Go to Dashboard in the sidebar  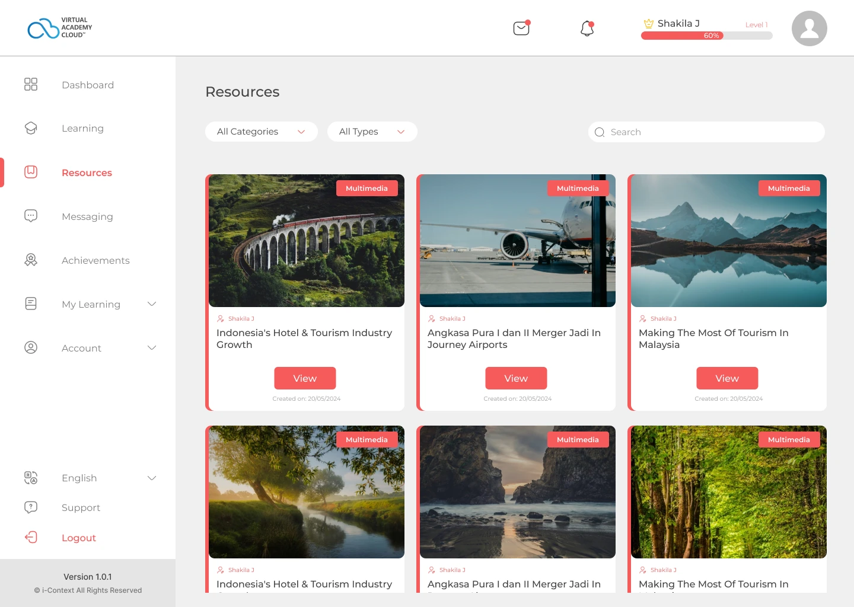pyautogui.click(x=88, y=85)
